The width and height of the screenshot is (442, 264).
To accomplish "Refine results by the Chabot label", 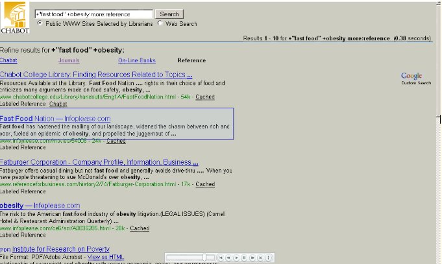I will pyautogui.click(x=8, y=60).
